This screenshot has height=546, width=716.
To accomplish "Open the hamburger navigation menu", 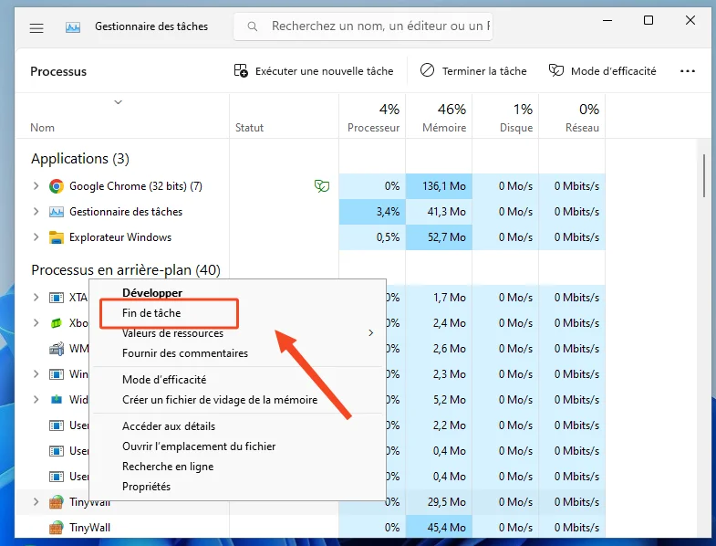I will pos(36,27).
